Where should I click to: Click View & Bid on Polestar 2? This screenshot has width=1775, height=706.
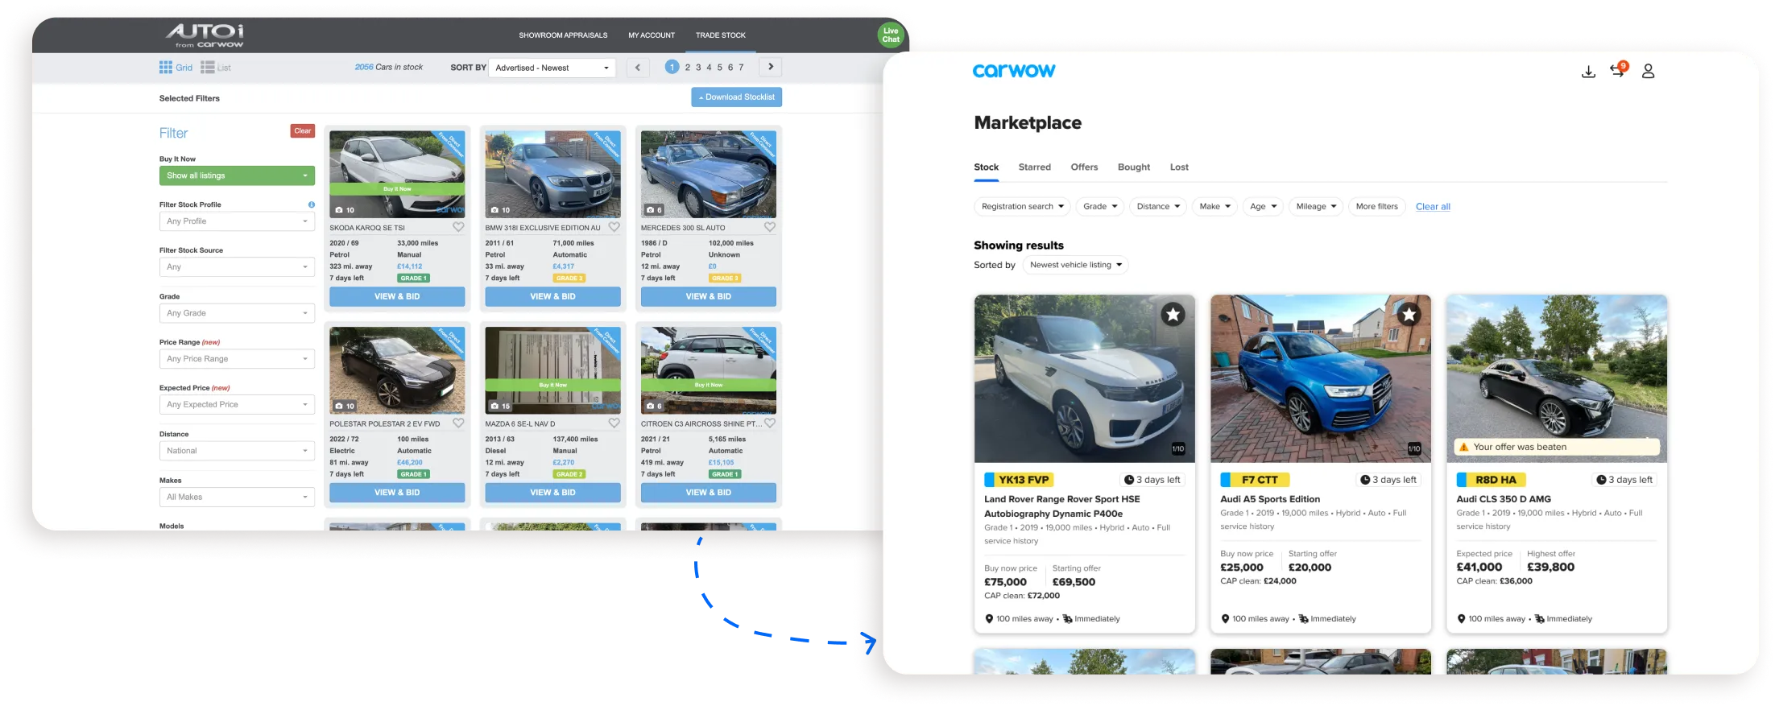(x=397, y=493)
